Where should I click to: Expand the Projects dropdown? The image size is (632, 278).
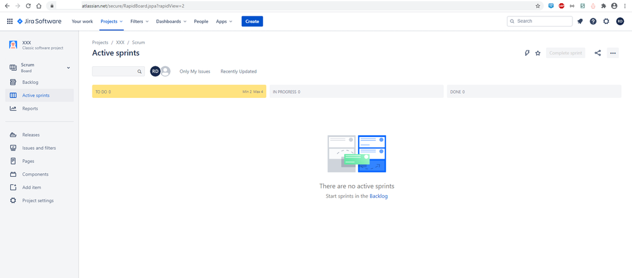111,21
